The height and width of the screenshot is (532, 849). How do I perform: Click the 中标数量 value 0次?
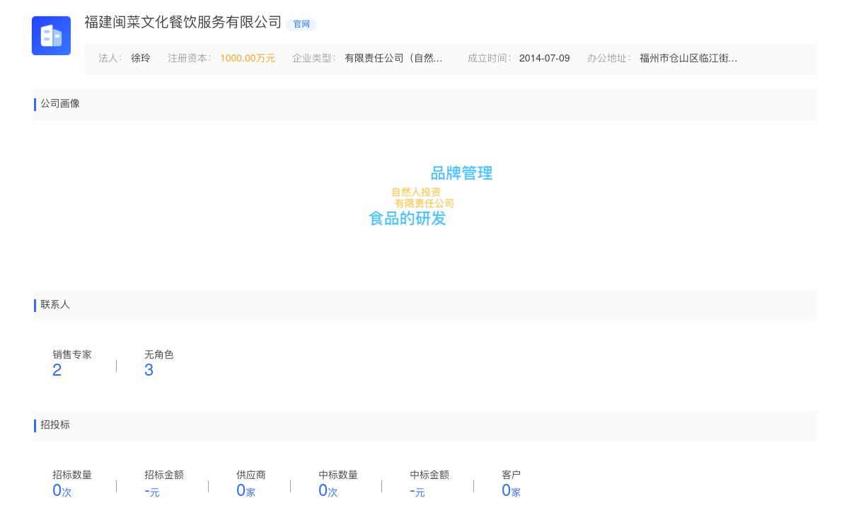[x=328, y=490]
